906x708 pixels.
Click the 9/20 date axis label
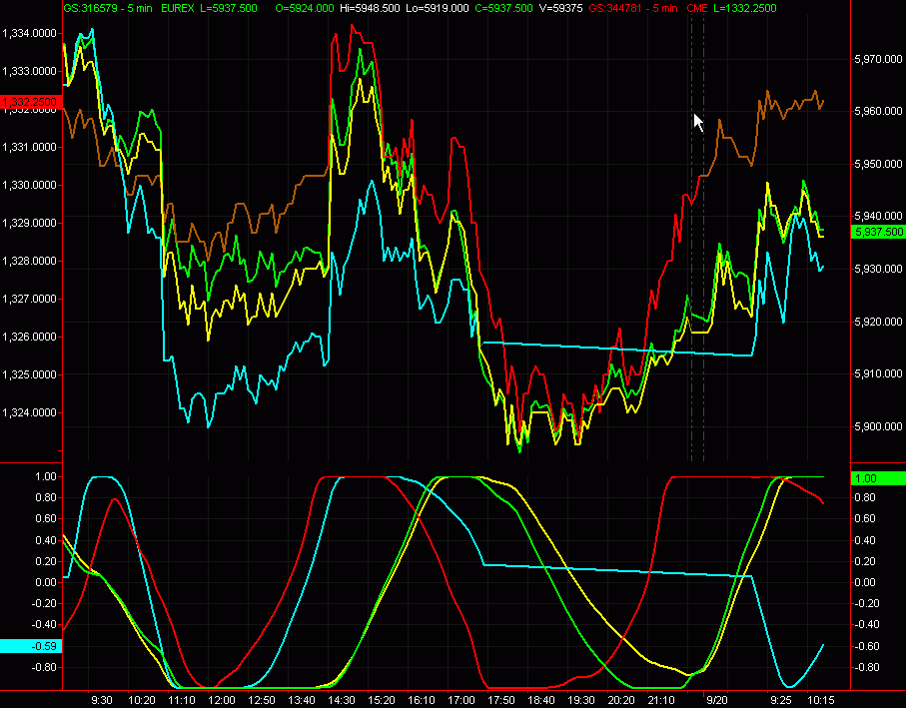tap(717, 700)
